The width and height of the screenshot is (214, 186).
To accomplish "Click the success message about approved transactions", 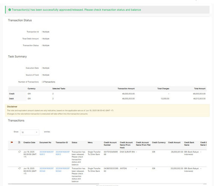I will pyautogui.click(x=76, y=10).
